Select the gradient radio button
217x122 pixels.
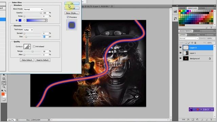pyautogui.click(x=25, y=20)
